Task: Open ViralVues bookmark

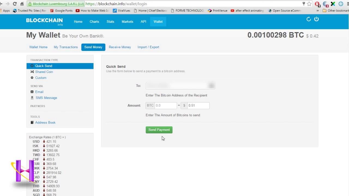Action: point(122,11)
